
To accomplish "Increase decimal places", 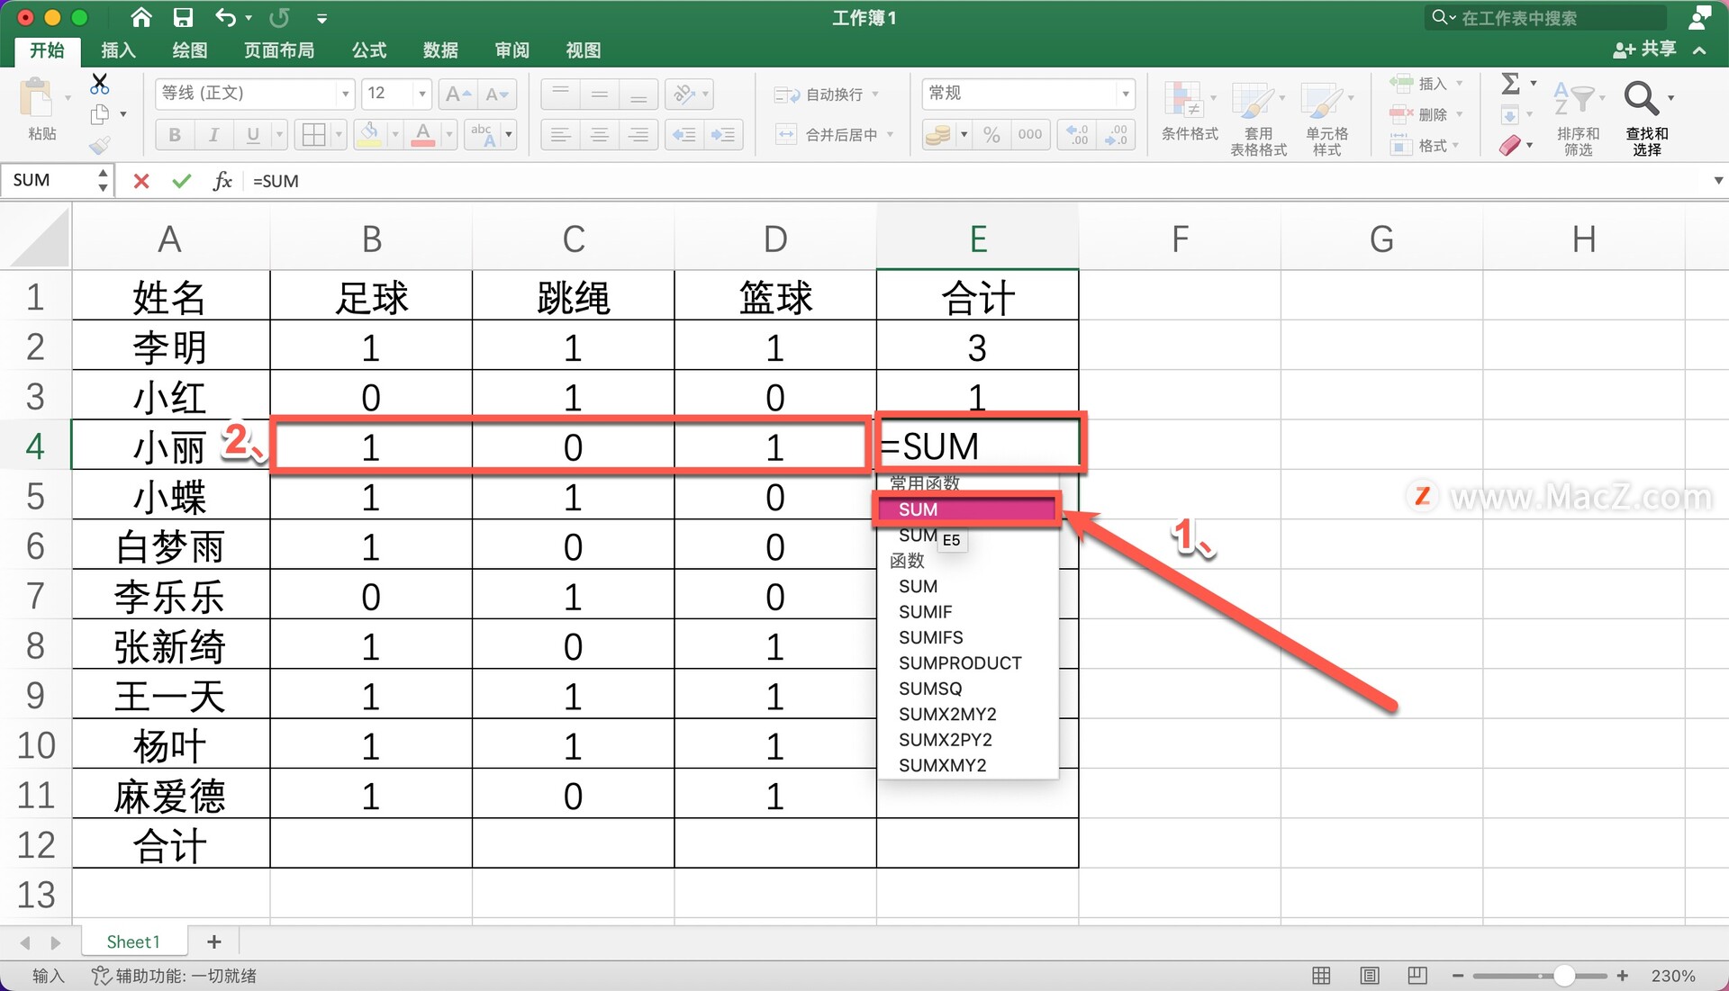I will tap(1077, 135).
